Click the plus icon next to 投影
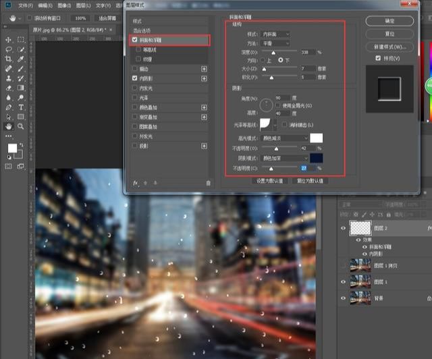This screenshot has height=359, width=432. pyautogui.click(x=204, y=146)
